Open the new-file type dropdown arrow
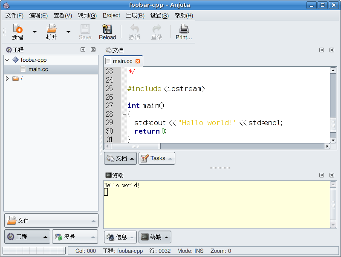The height and width of the screenshot is (257, 341). tap(35, 31)
